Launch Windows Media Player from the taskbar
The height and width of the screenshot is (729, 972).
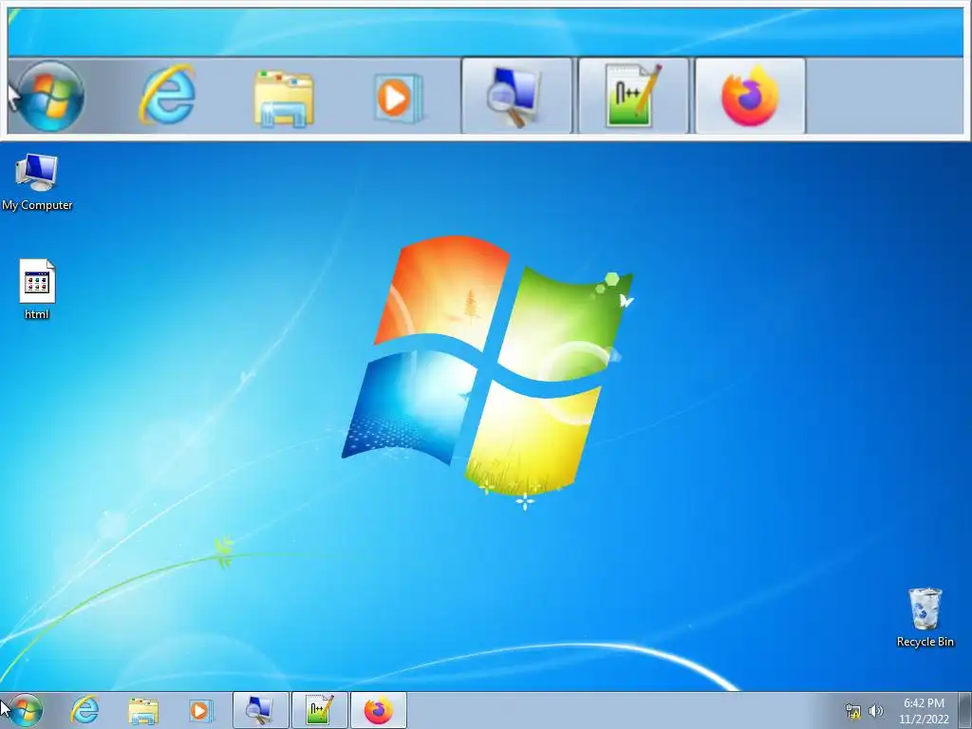tap(201, 710)
